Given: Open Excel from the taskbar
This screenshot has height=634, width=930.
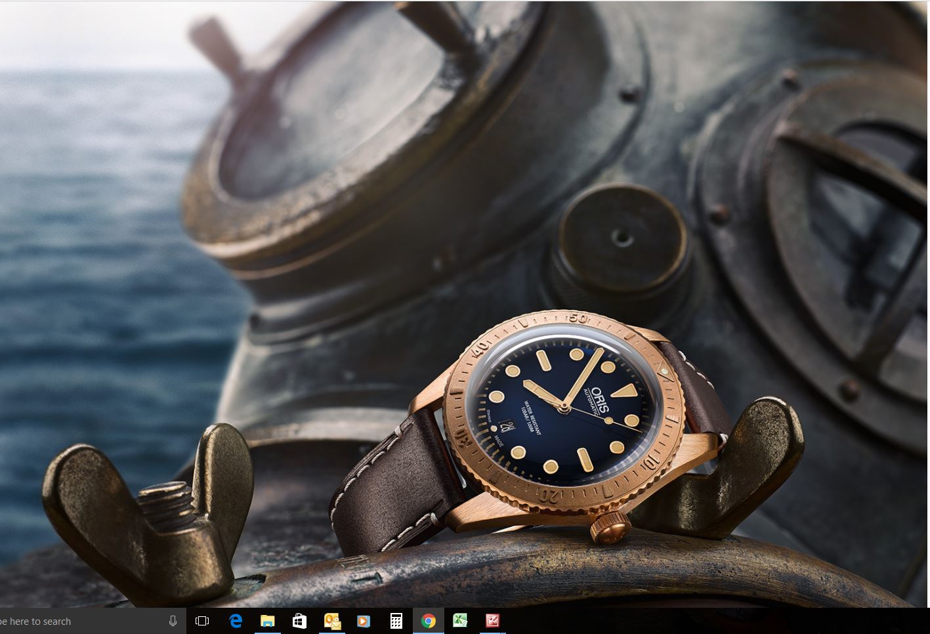Looking at the screenshot, I should (460, 621).
